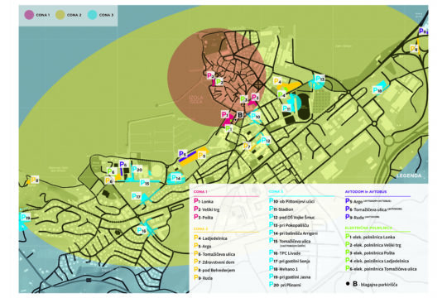Click the P1 Lonka entry under CONA 1

pos(204,201)
